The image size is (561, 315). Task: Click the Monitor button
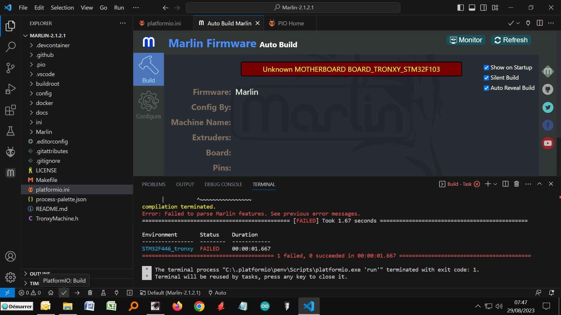point(466,40)
